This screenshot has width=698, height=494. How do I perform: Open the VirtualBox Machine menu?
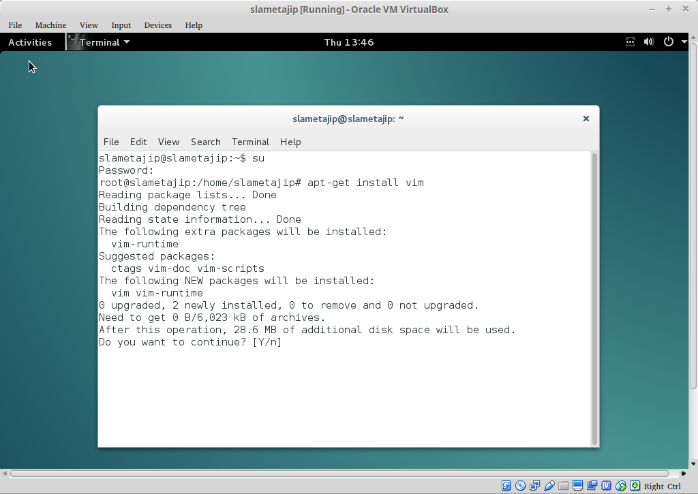pos(50,25)
